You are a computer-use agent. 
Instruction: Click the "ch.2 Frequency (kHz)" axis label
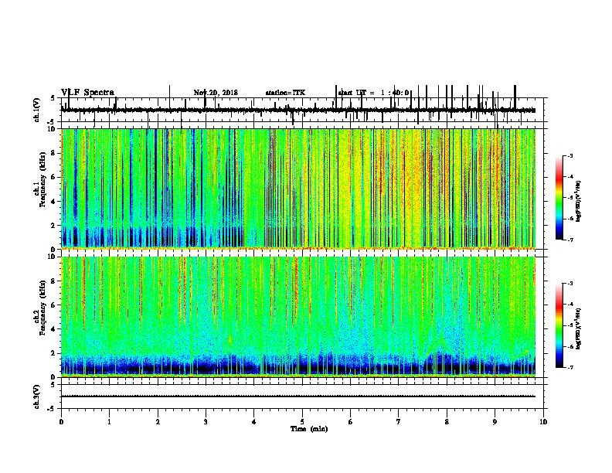pos(40,308)
